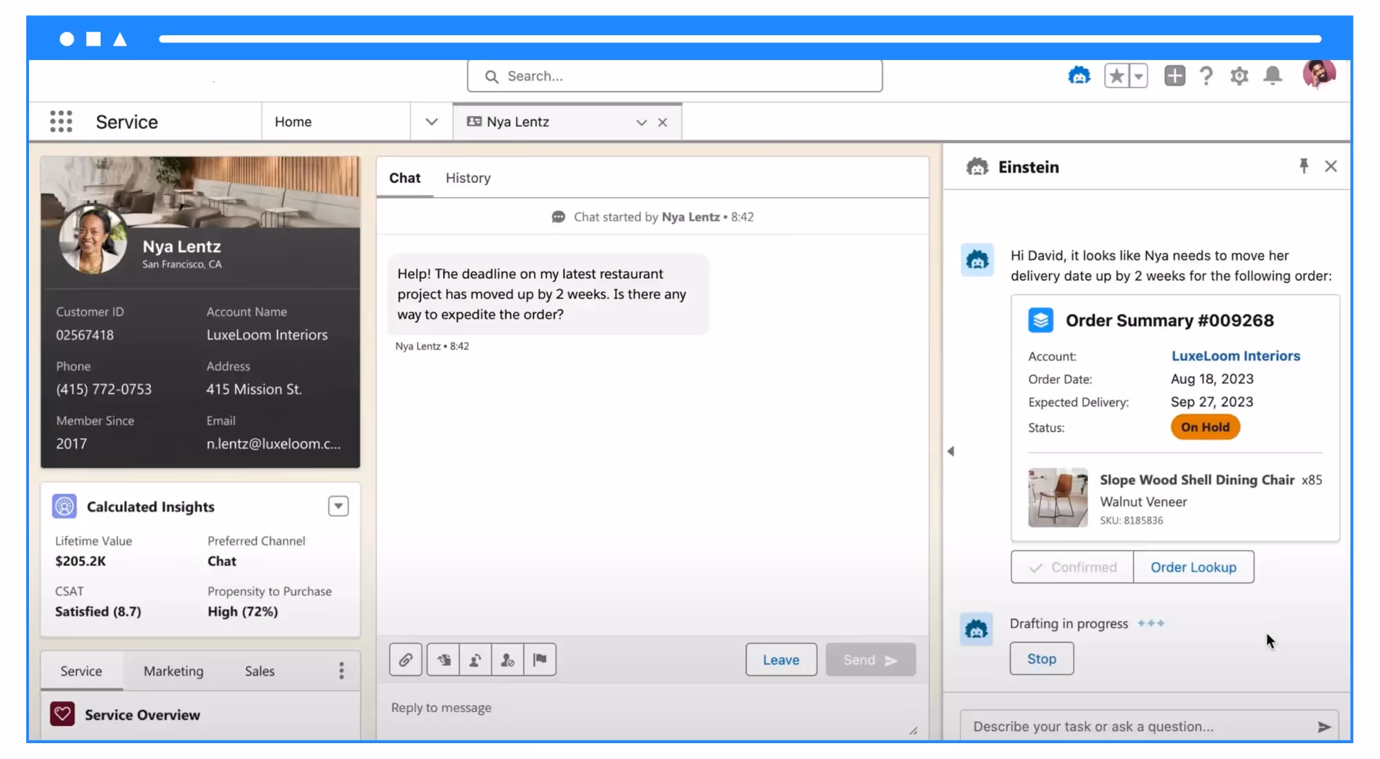1380x759 pixels.
Task: Click the global Add plus icon
Action: click(x=1174, y=75)
